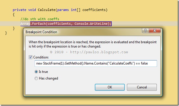179x106 pixels.
Task: Cancel the Breakpoint Condition dialog
Action: point(142,87)
